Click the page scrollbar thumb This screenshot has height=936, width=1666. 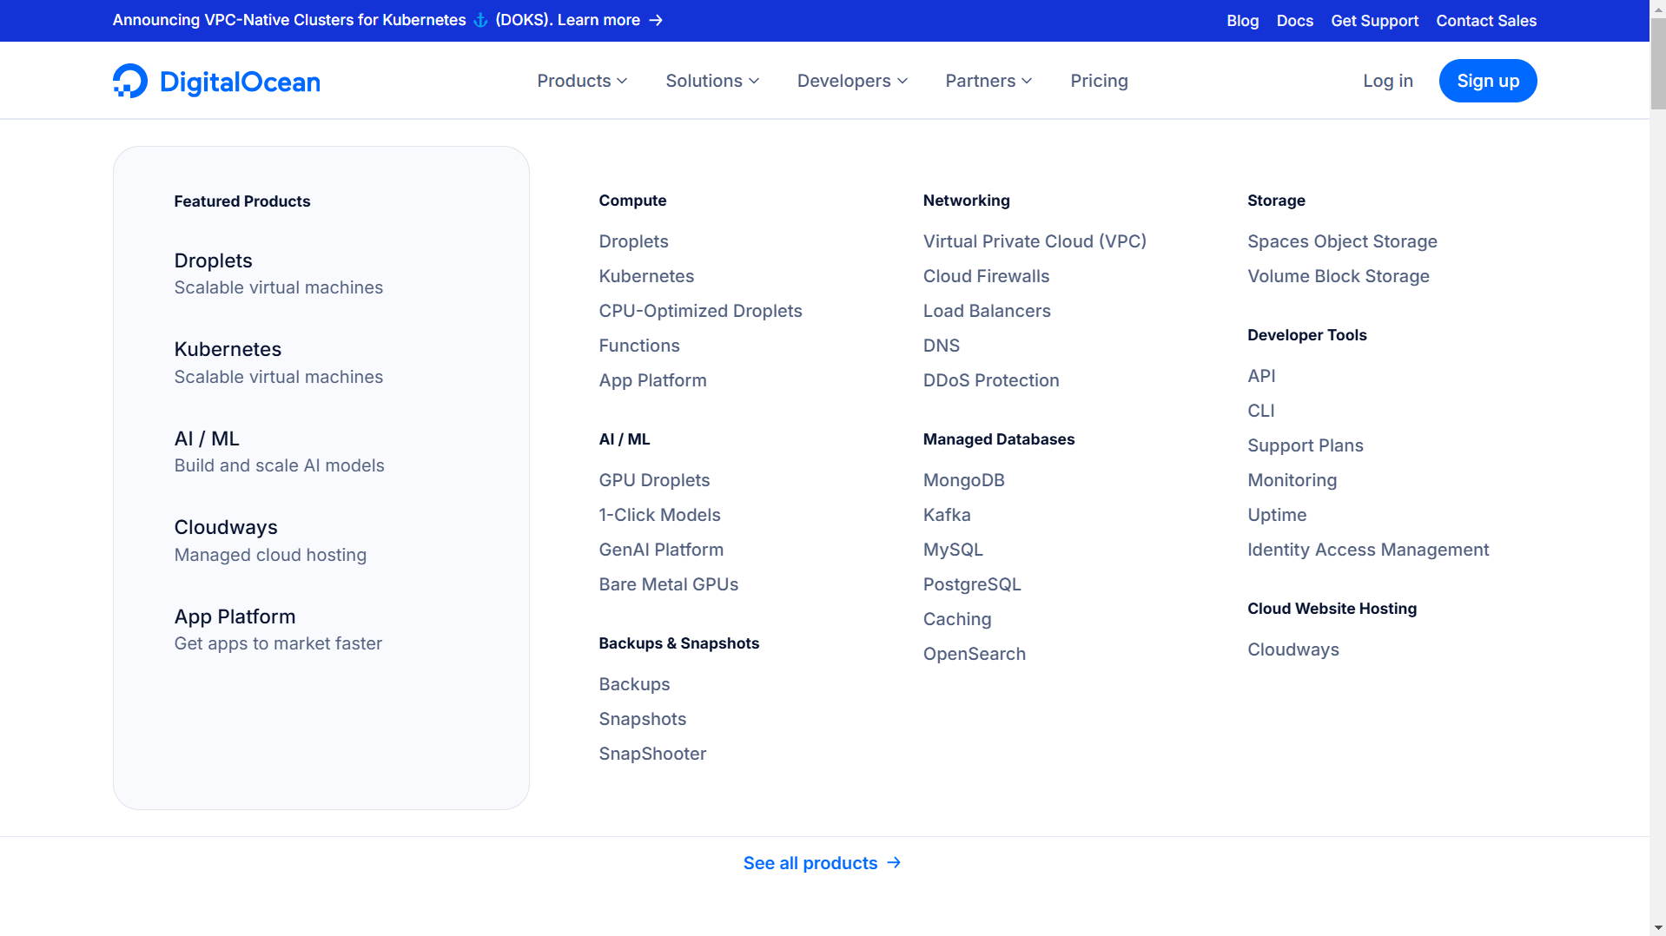click(x=1658, y=63)
